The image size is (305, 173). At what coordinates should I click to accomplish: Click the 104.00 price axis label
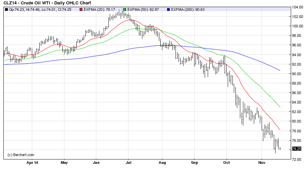pyautogui.click(x=298, y=7)
